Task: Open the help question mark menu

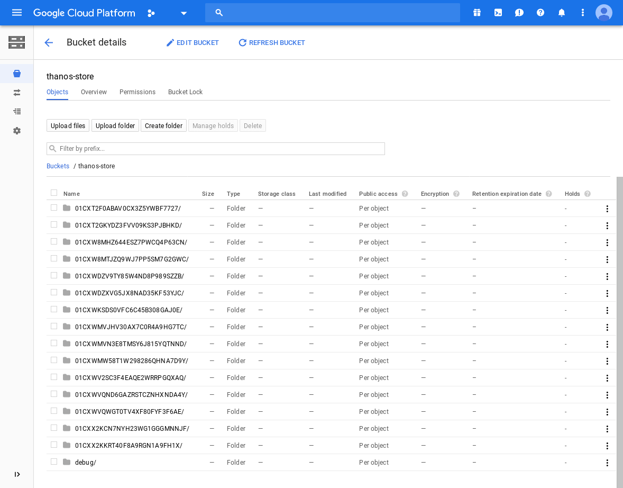Action: [540, 13]
